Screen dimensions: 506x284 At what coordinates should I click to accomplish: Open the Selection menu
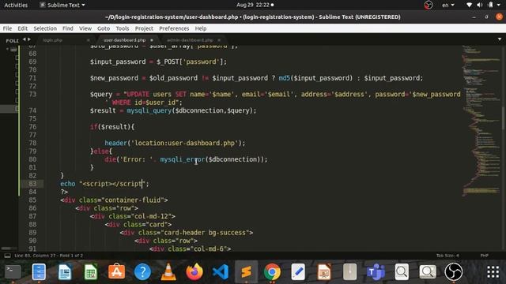point(45,28)
